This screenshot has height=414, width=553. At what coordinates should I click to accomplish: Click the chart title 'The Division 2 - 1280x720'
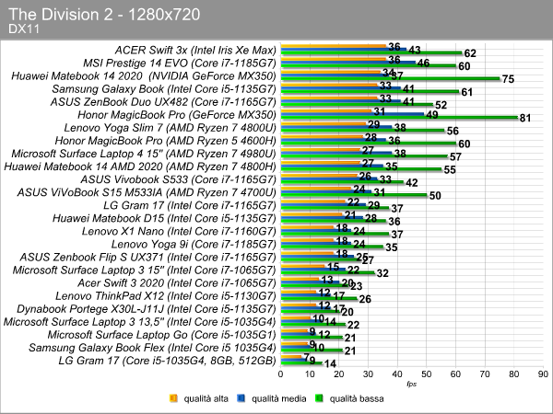pyautogui.click(x=104, y=15)
